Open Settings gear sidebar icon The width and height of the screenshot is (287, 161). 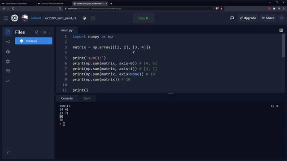tap(8, 61)
